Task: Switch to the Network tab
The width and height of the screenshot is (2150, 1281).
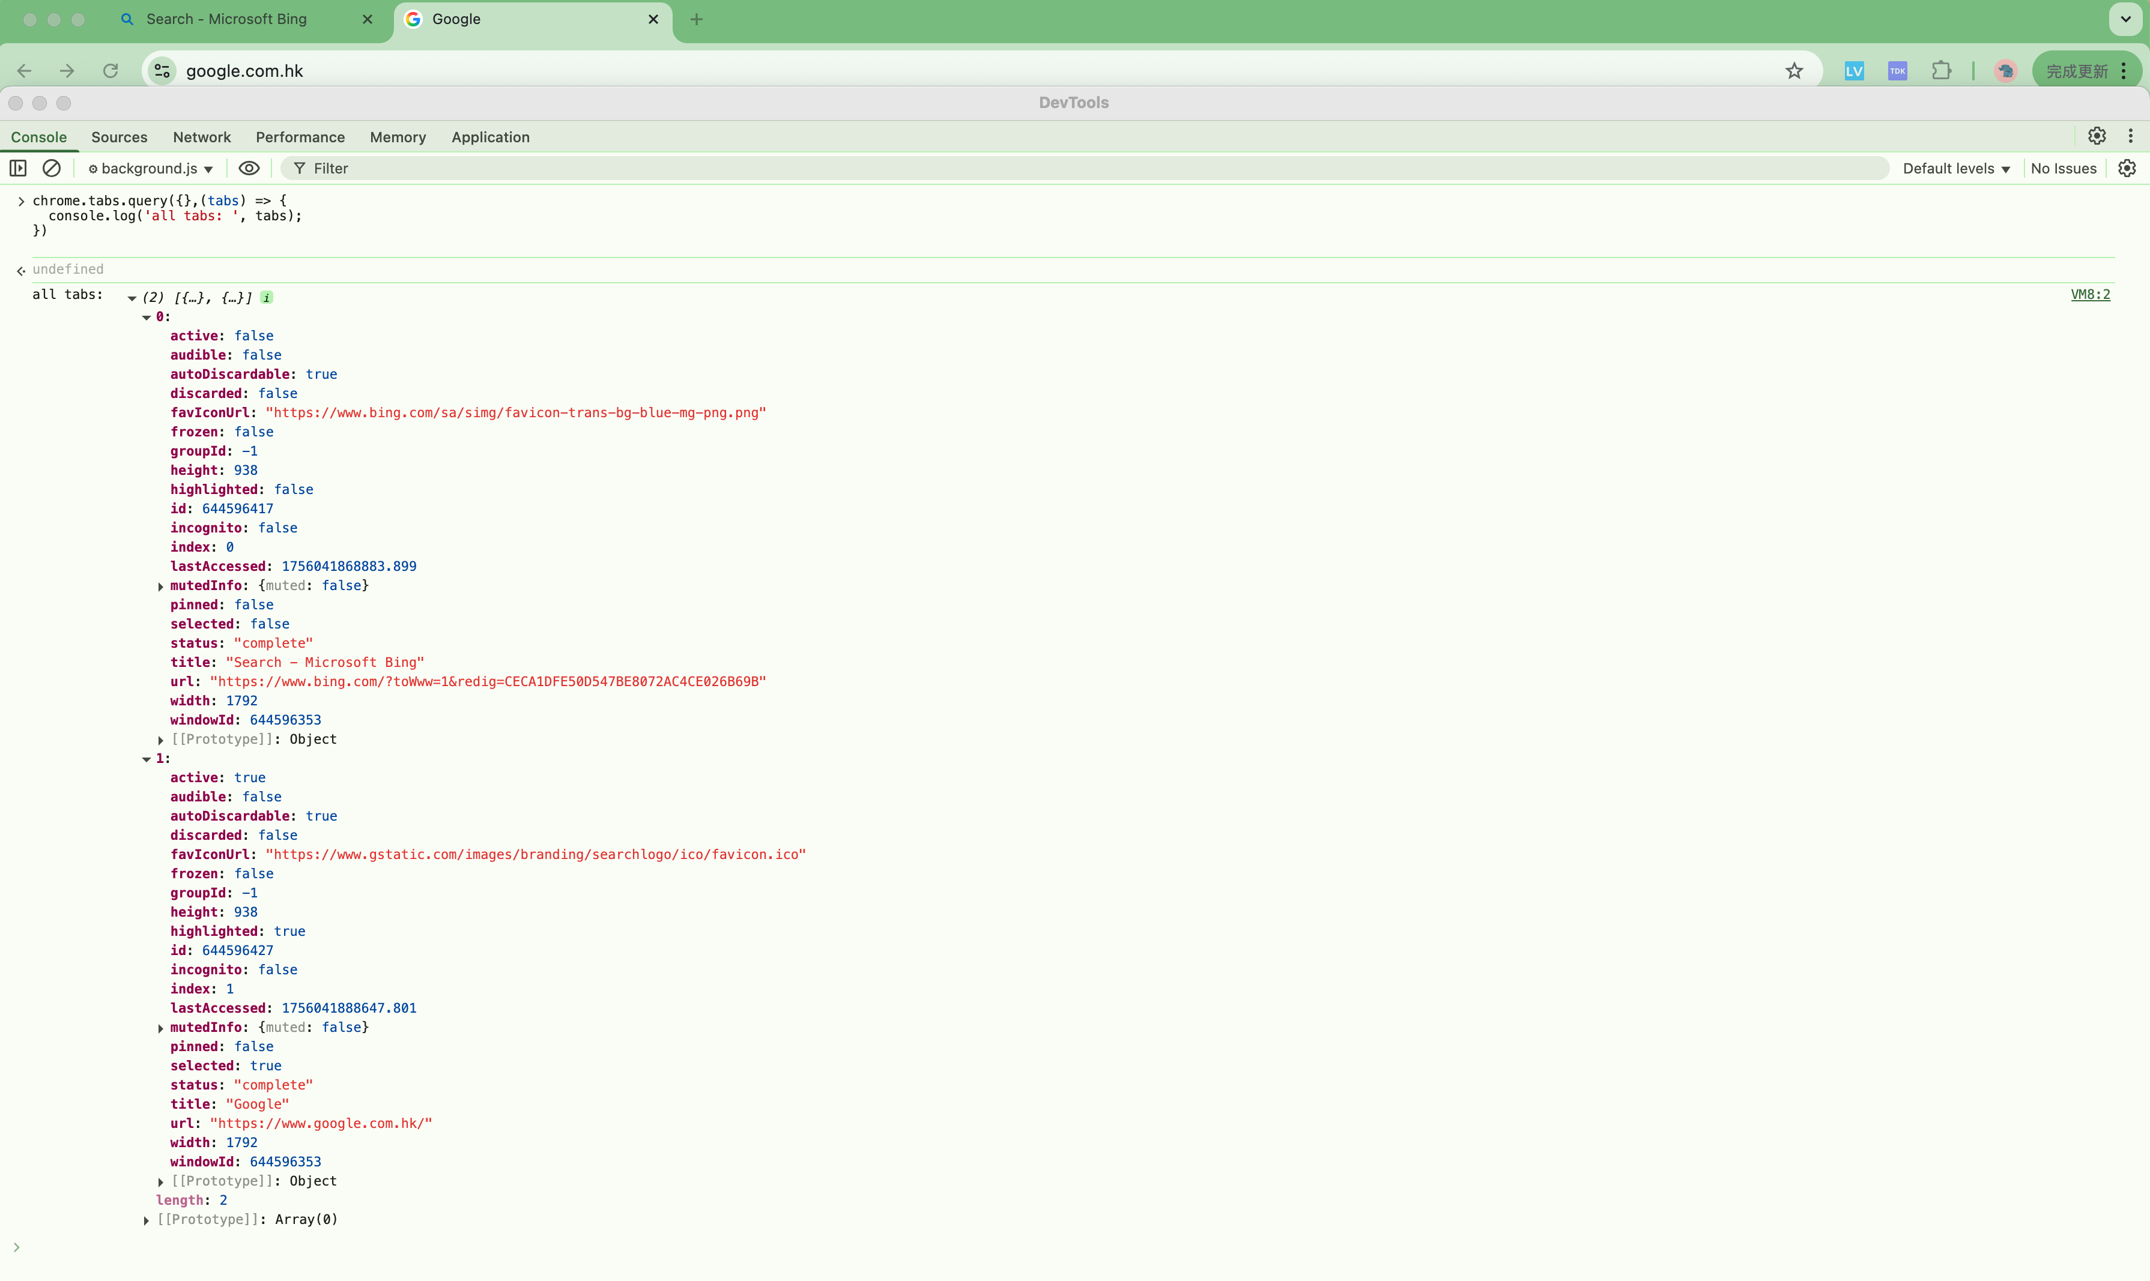Action: (201, 137)
